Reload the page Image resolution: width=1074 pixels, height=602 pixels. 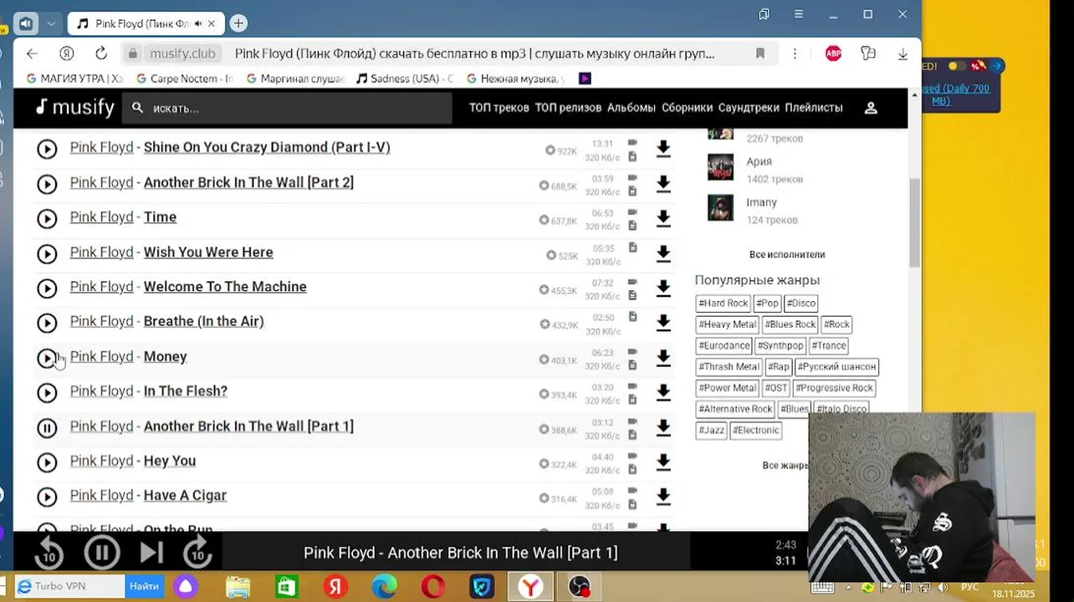(x=101, y=54)
